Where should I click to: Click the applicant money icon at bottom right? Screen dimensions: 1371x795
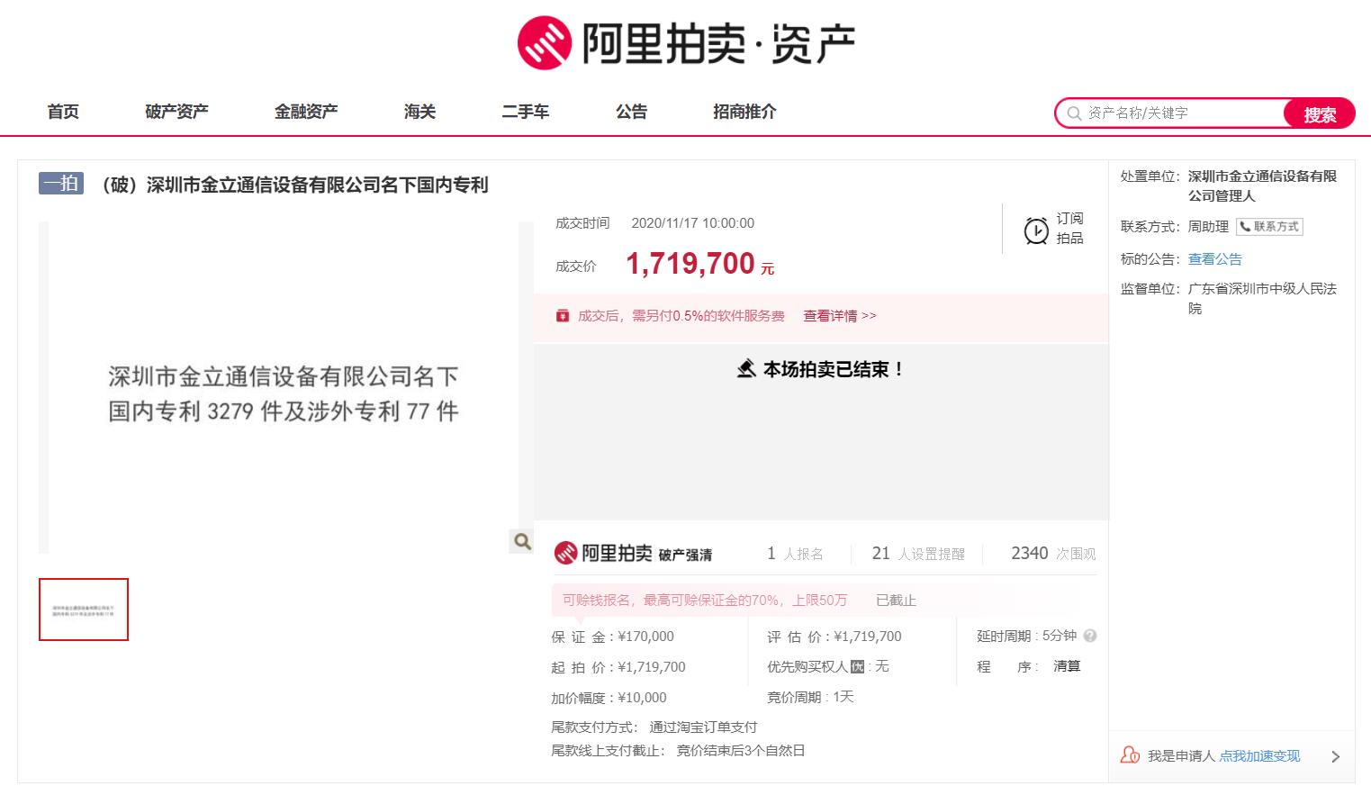[x=1130, y=755]
